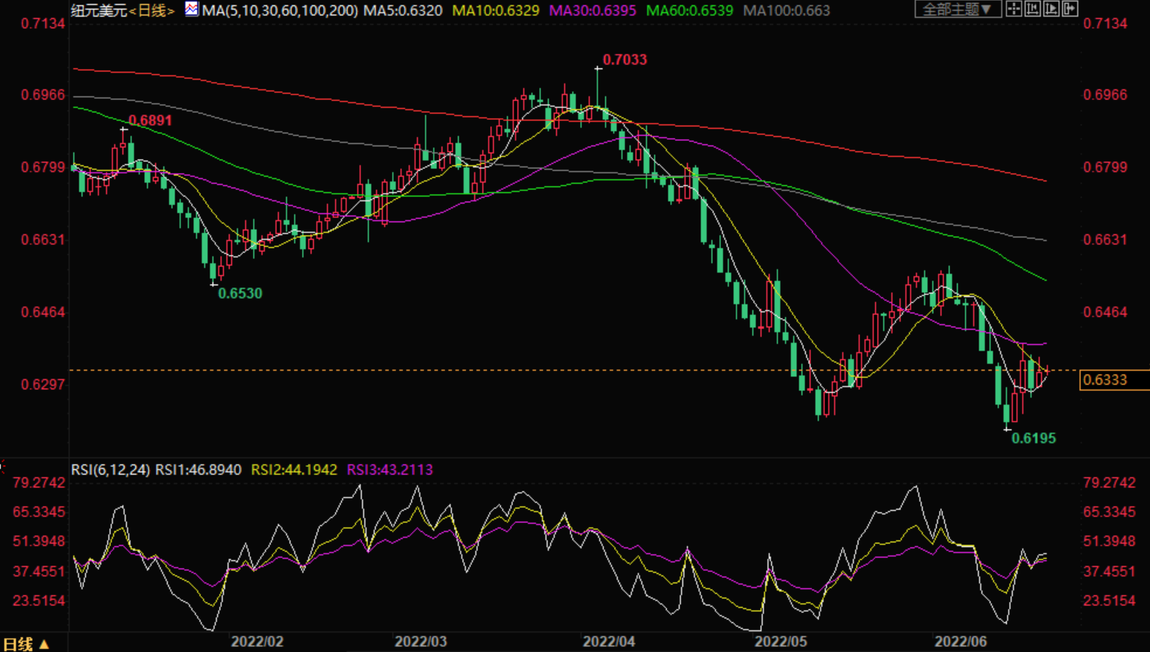Open the 全部主题 dropdown
1150x652 pixels.
pos(957,9)
